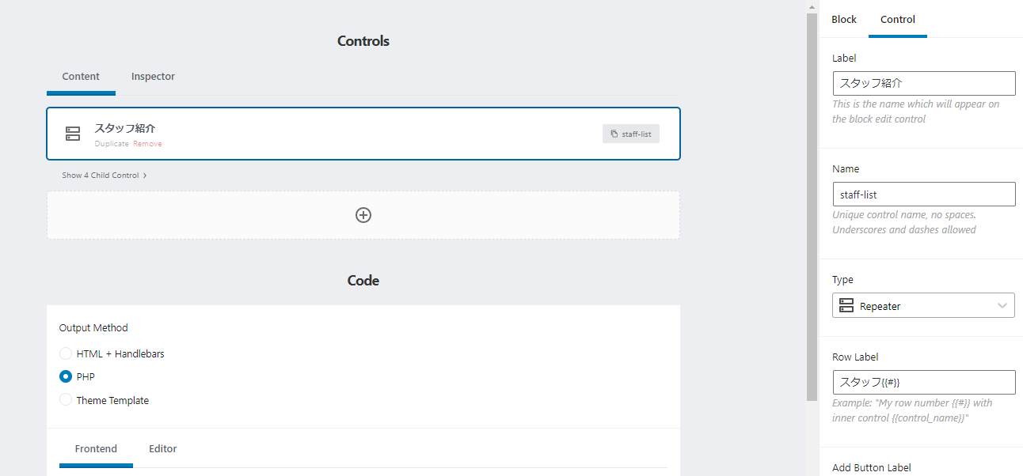This screenshot has height=476, width=1023.
Task: Click the Repeater icon in Type field
Action: [x=846, y=306]
